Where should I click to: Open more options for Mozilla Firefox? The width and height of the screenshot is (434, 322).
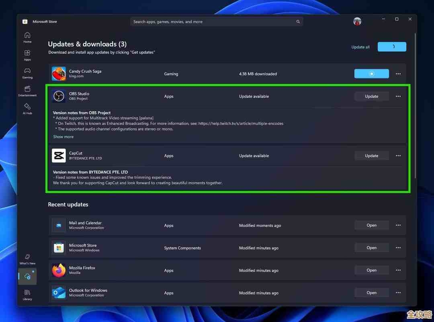tap(398, 270)
